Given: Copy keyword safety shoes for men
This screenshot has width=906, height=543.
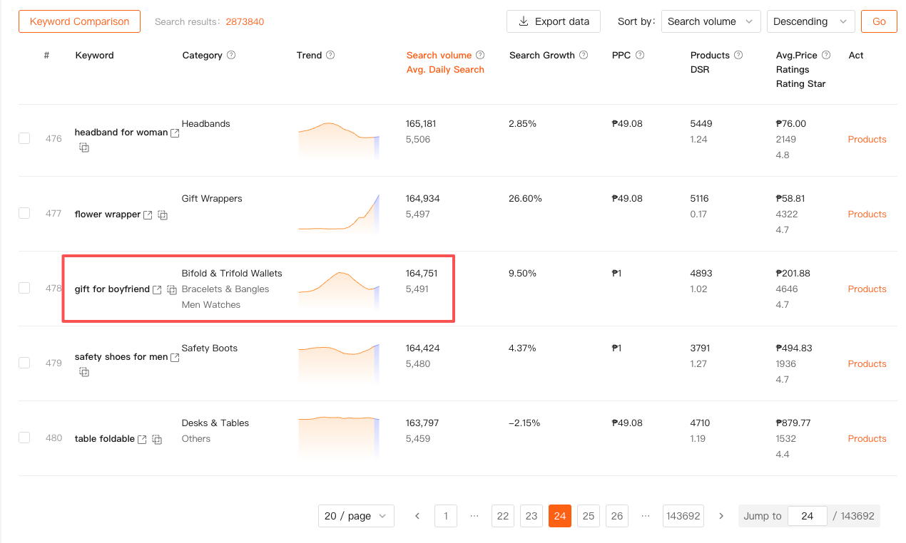Looking at the screenshot, I should pos(84,372).
